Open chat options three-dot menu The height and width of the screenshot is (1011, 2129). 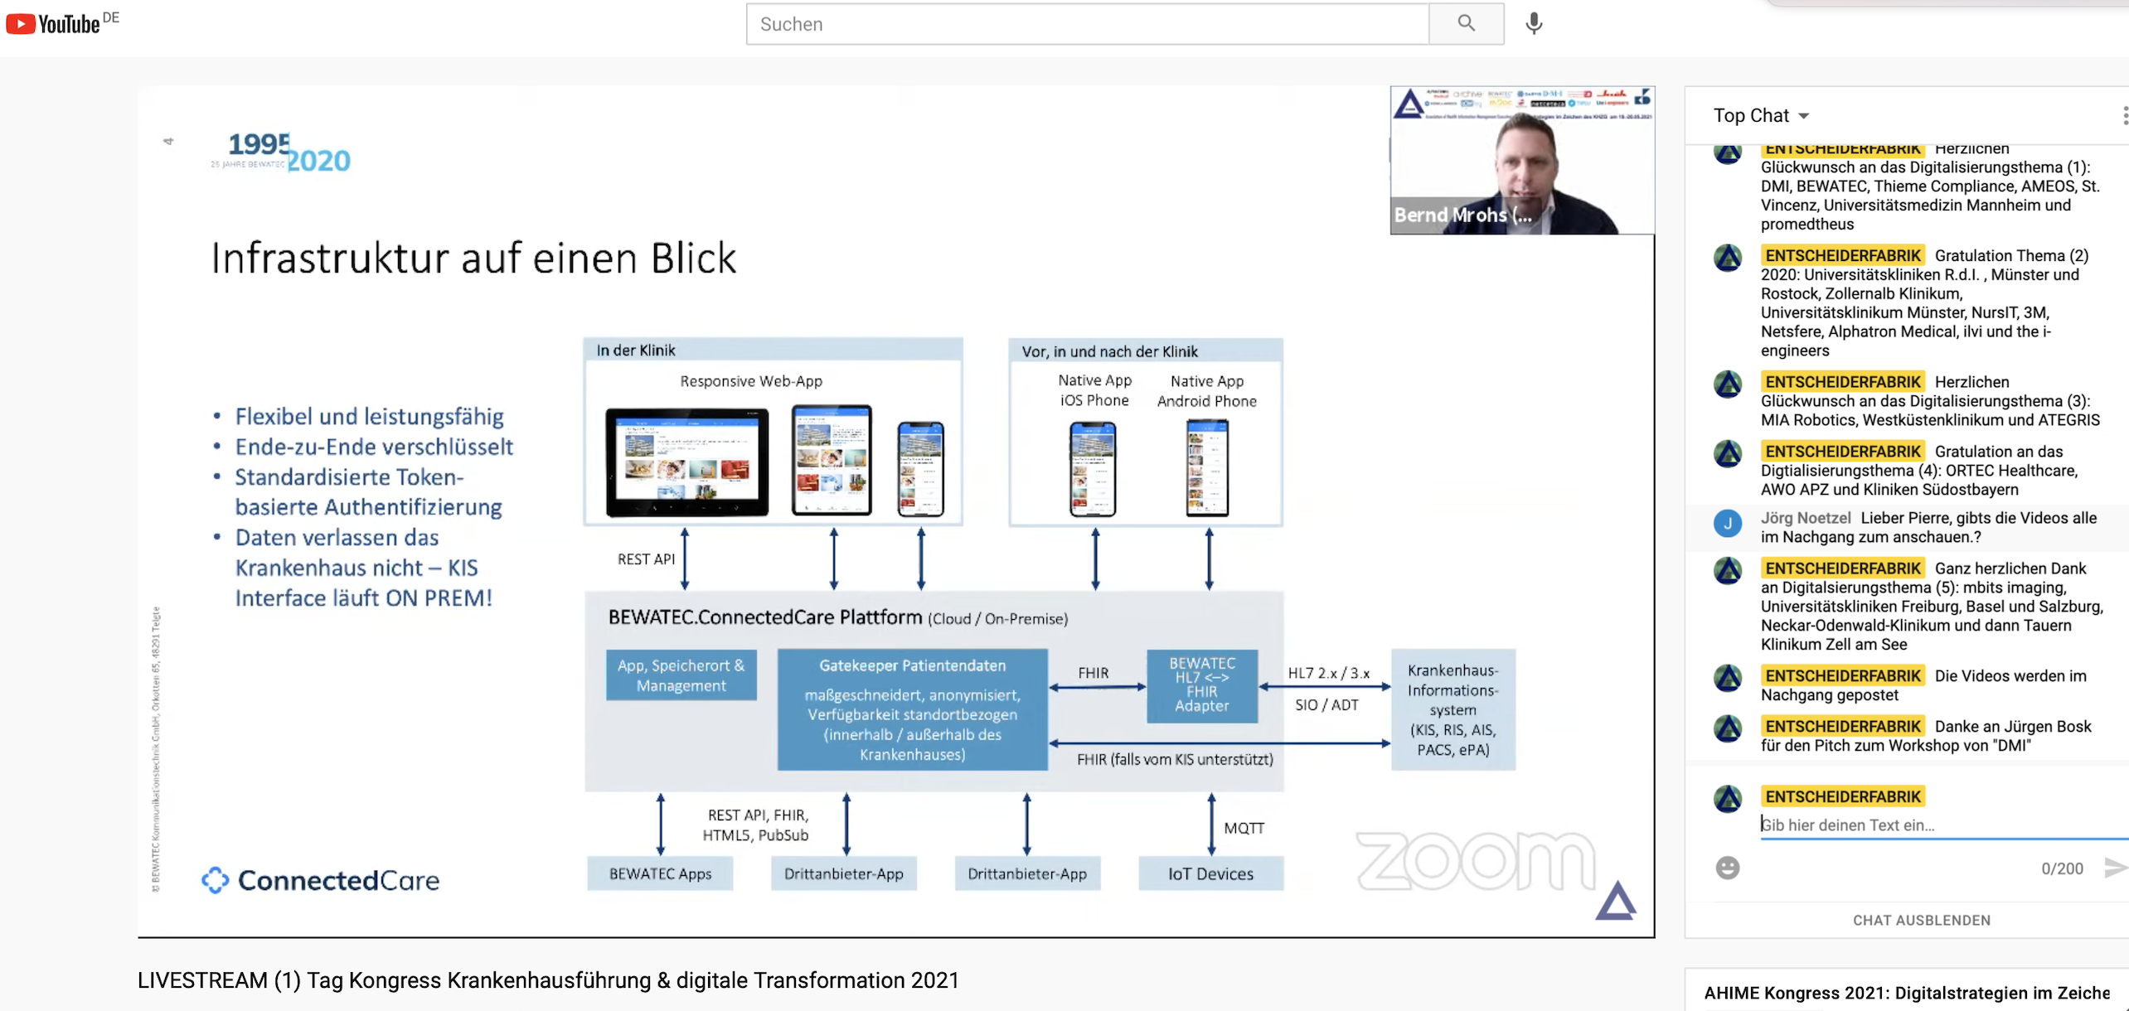click(x=2123, y=116)
